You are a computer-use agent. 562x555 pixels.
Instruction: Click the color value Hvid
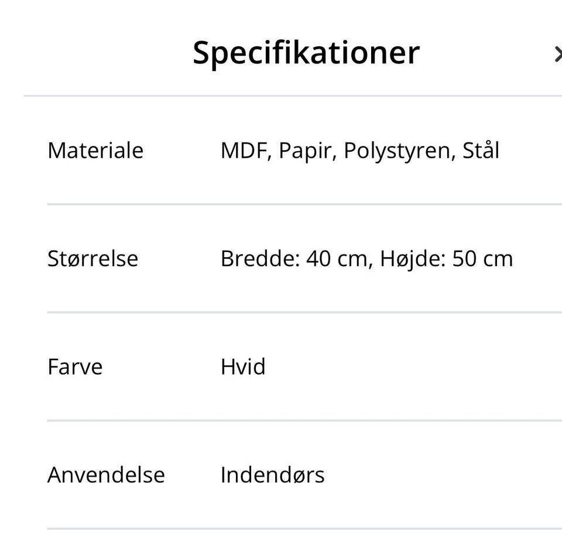click(x=242, y=367)
